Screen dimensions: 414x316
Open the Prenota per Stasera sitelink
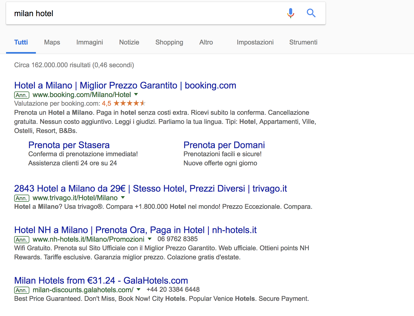69,145
